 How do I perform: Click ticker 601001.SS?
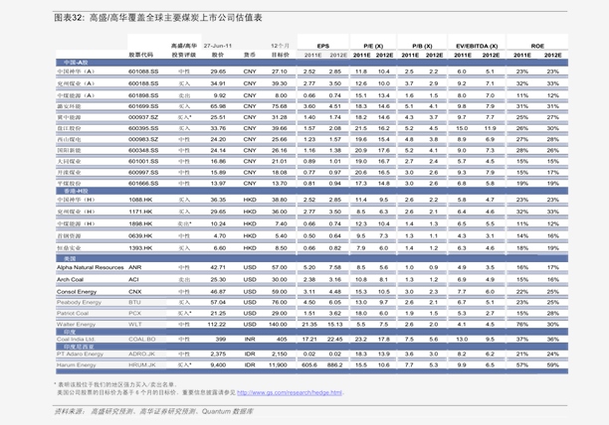pyautogui.click(x=143, y=161)
